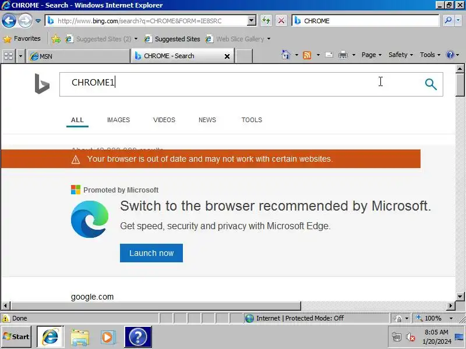Expand the address bar history dropdown
The width and height of the screenshot is (466, 349).
click(x=252, y=21)
